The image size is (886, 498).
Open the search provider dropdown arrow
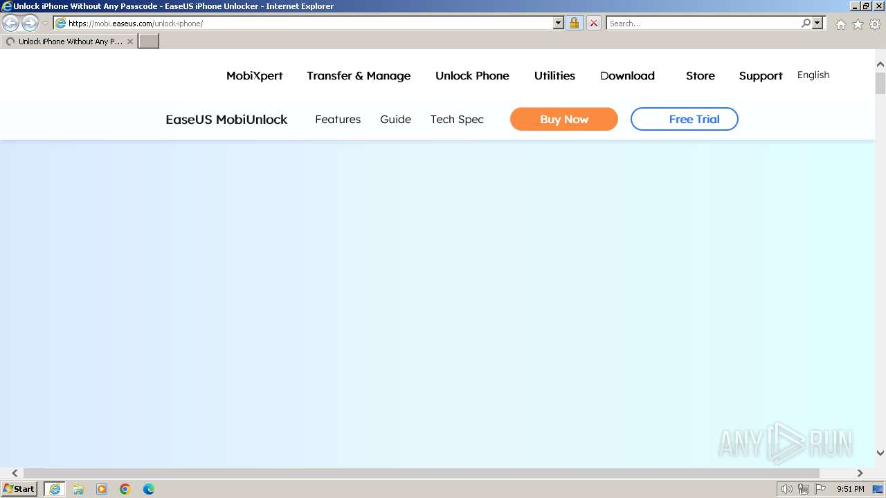[817, 24]
